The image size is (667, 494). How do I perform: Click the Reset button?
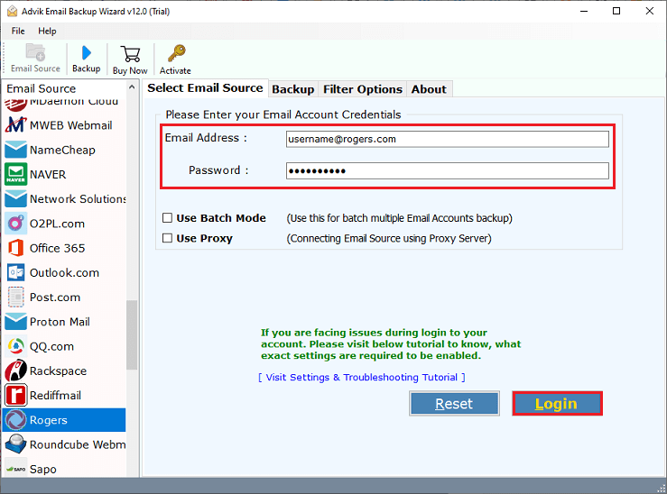[454, 404]
